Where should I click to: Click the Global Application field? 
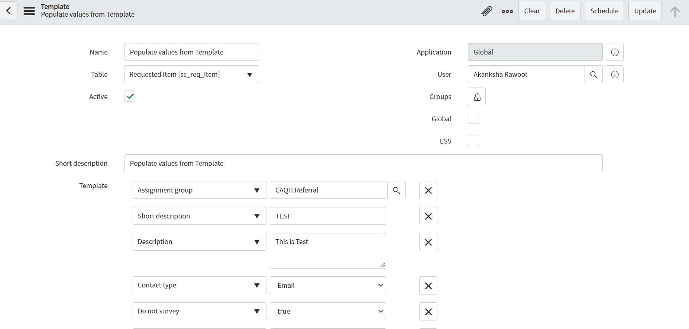(535, 52)
